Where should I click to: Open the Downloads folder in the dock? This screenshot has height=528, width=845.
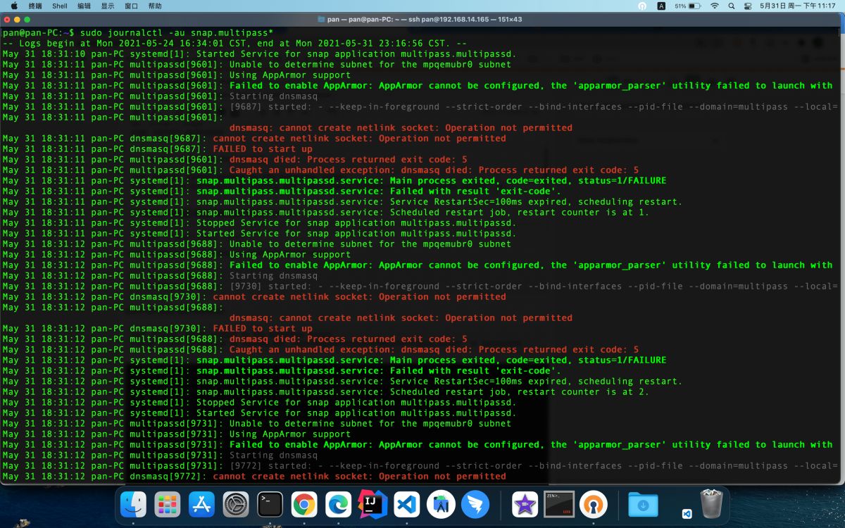[x=643, y=504]
